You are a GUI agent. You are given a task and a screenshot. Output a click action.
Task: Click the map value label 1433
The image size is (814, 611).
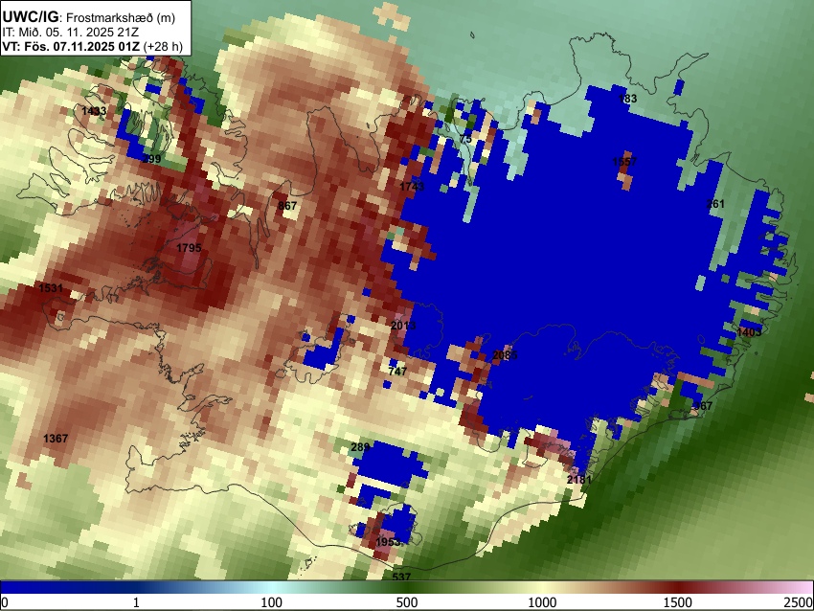94,110
